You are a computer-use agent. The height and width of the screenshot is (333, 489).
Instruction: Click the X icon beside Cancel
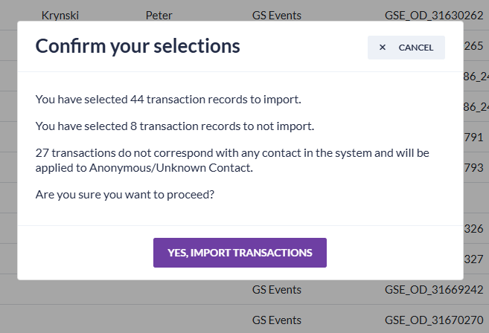pos(383,48)
